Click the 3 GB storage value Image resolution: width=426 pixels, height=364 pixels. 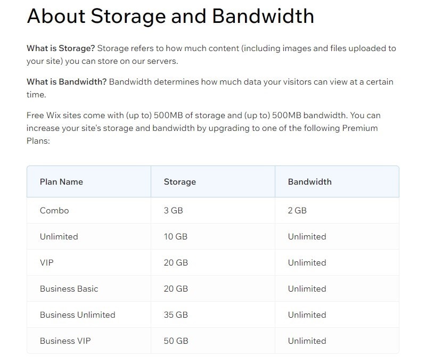tap(173, 210)
